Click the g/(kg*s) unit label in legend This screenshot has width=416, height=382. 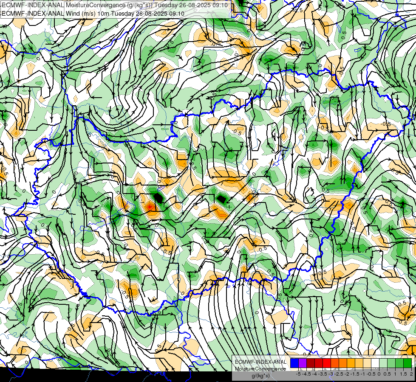[x=260, y=376]
